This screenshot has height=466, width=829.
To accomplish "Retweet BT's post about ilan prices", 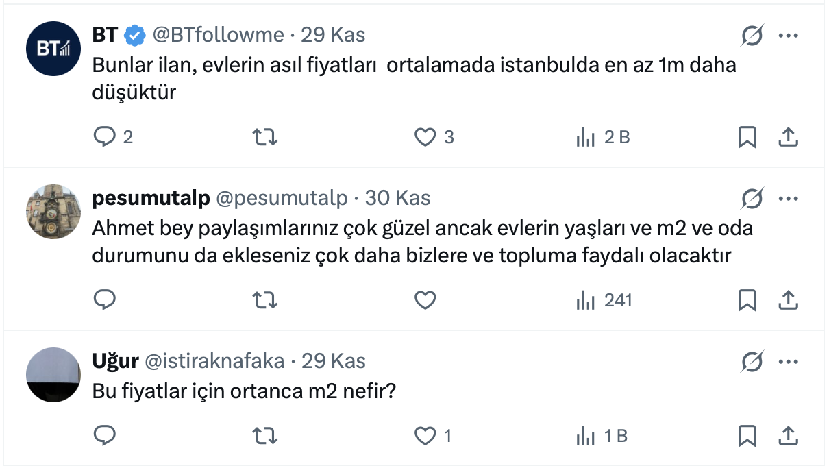I will (265, 137).
